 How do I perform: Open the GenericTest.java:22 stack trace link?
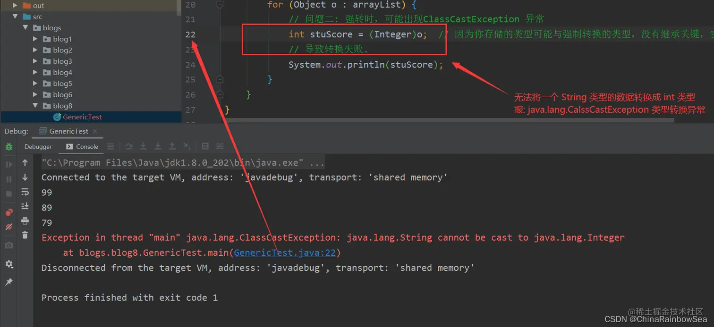coord(285,252)
